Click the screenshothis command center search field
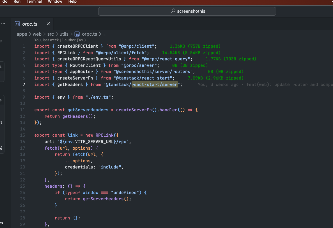The width and height of the screenshot is (333, 228). click(x=187, y=11)
